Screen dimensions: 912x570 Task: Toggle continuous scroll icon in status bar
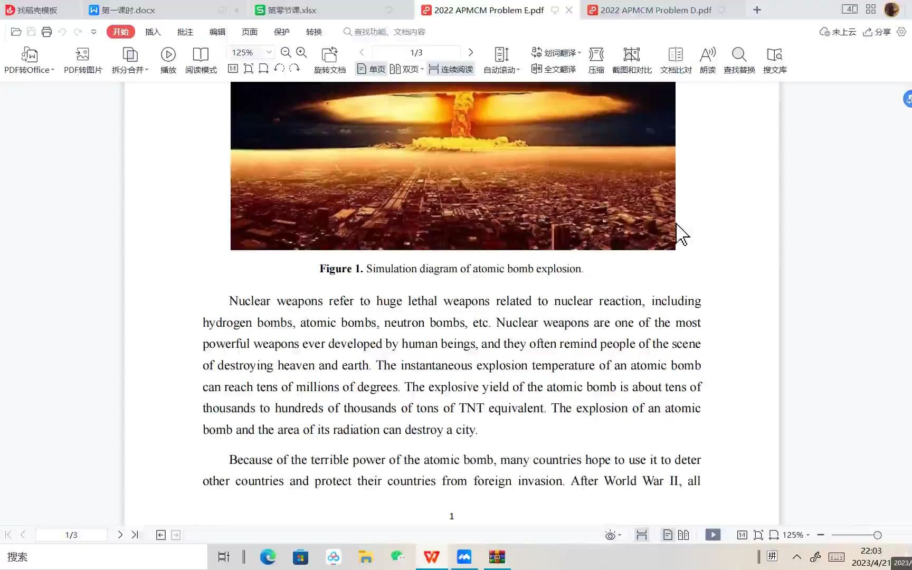pos(642,535)
